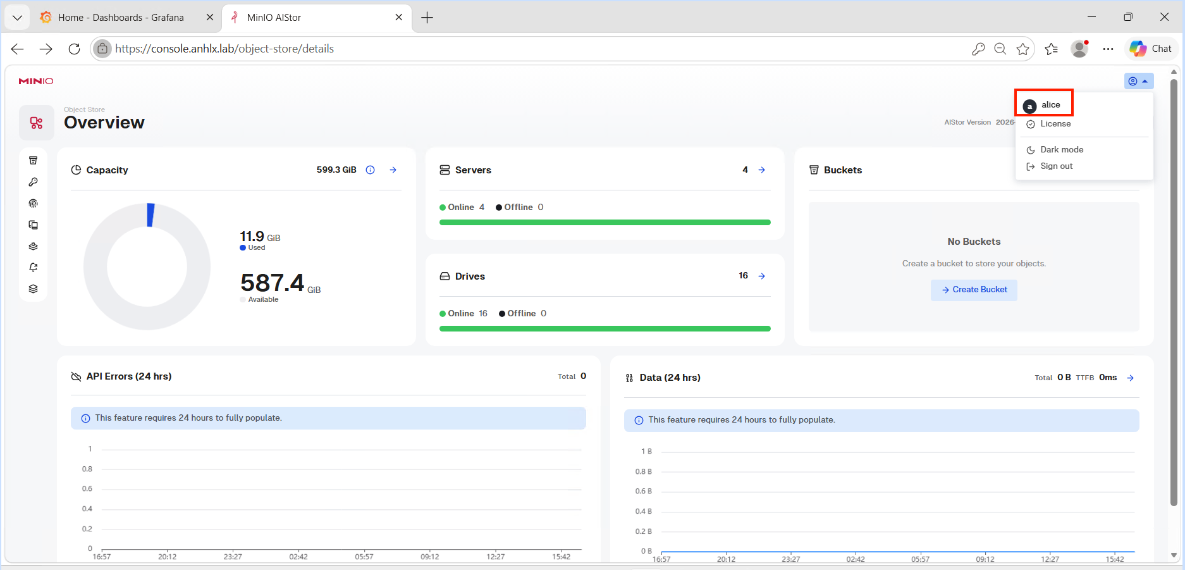Image resolution: width=1185 pixels, height=570 pixels.
Task: Click the API Errors (24 hrs) heading
Action: 129,376
